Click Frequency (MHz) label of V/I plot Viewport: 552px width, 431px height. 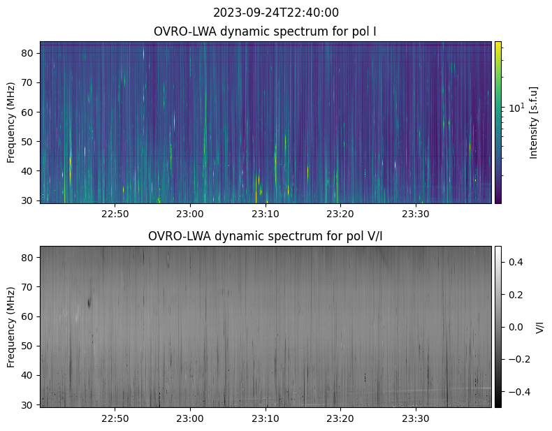tap(11, 326)
